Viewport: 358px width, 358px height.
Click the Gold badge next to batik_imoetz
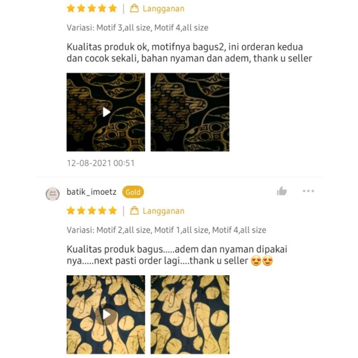pyautogui.click(x=133, y=192)
